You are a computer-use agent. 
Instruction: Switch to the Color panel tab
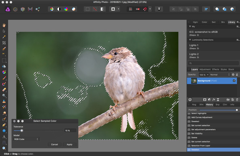click(204, 22)
